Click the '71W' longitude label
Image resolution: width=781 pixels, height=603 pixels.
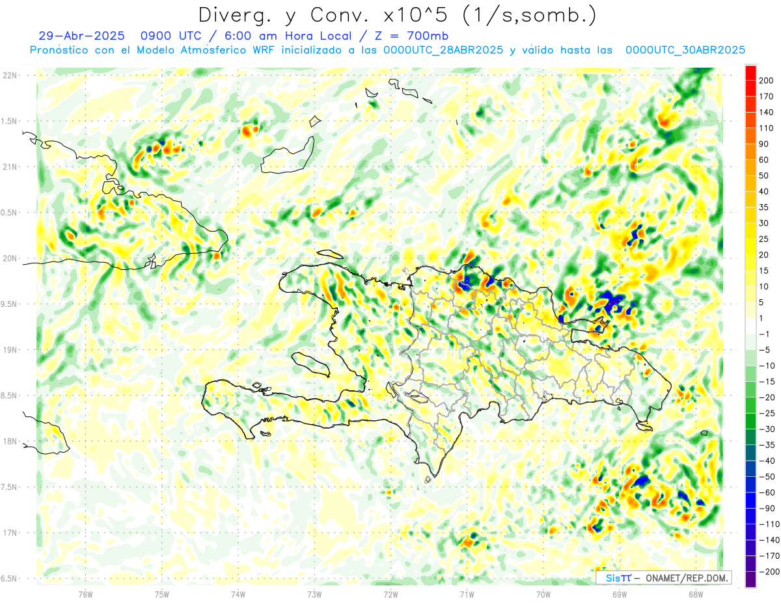click(x=467, y=593)
